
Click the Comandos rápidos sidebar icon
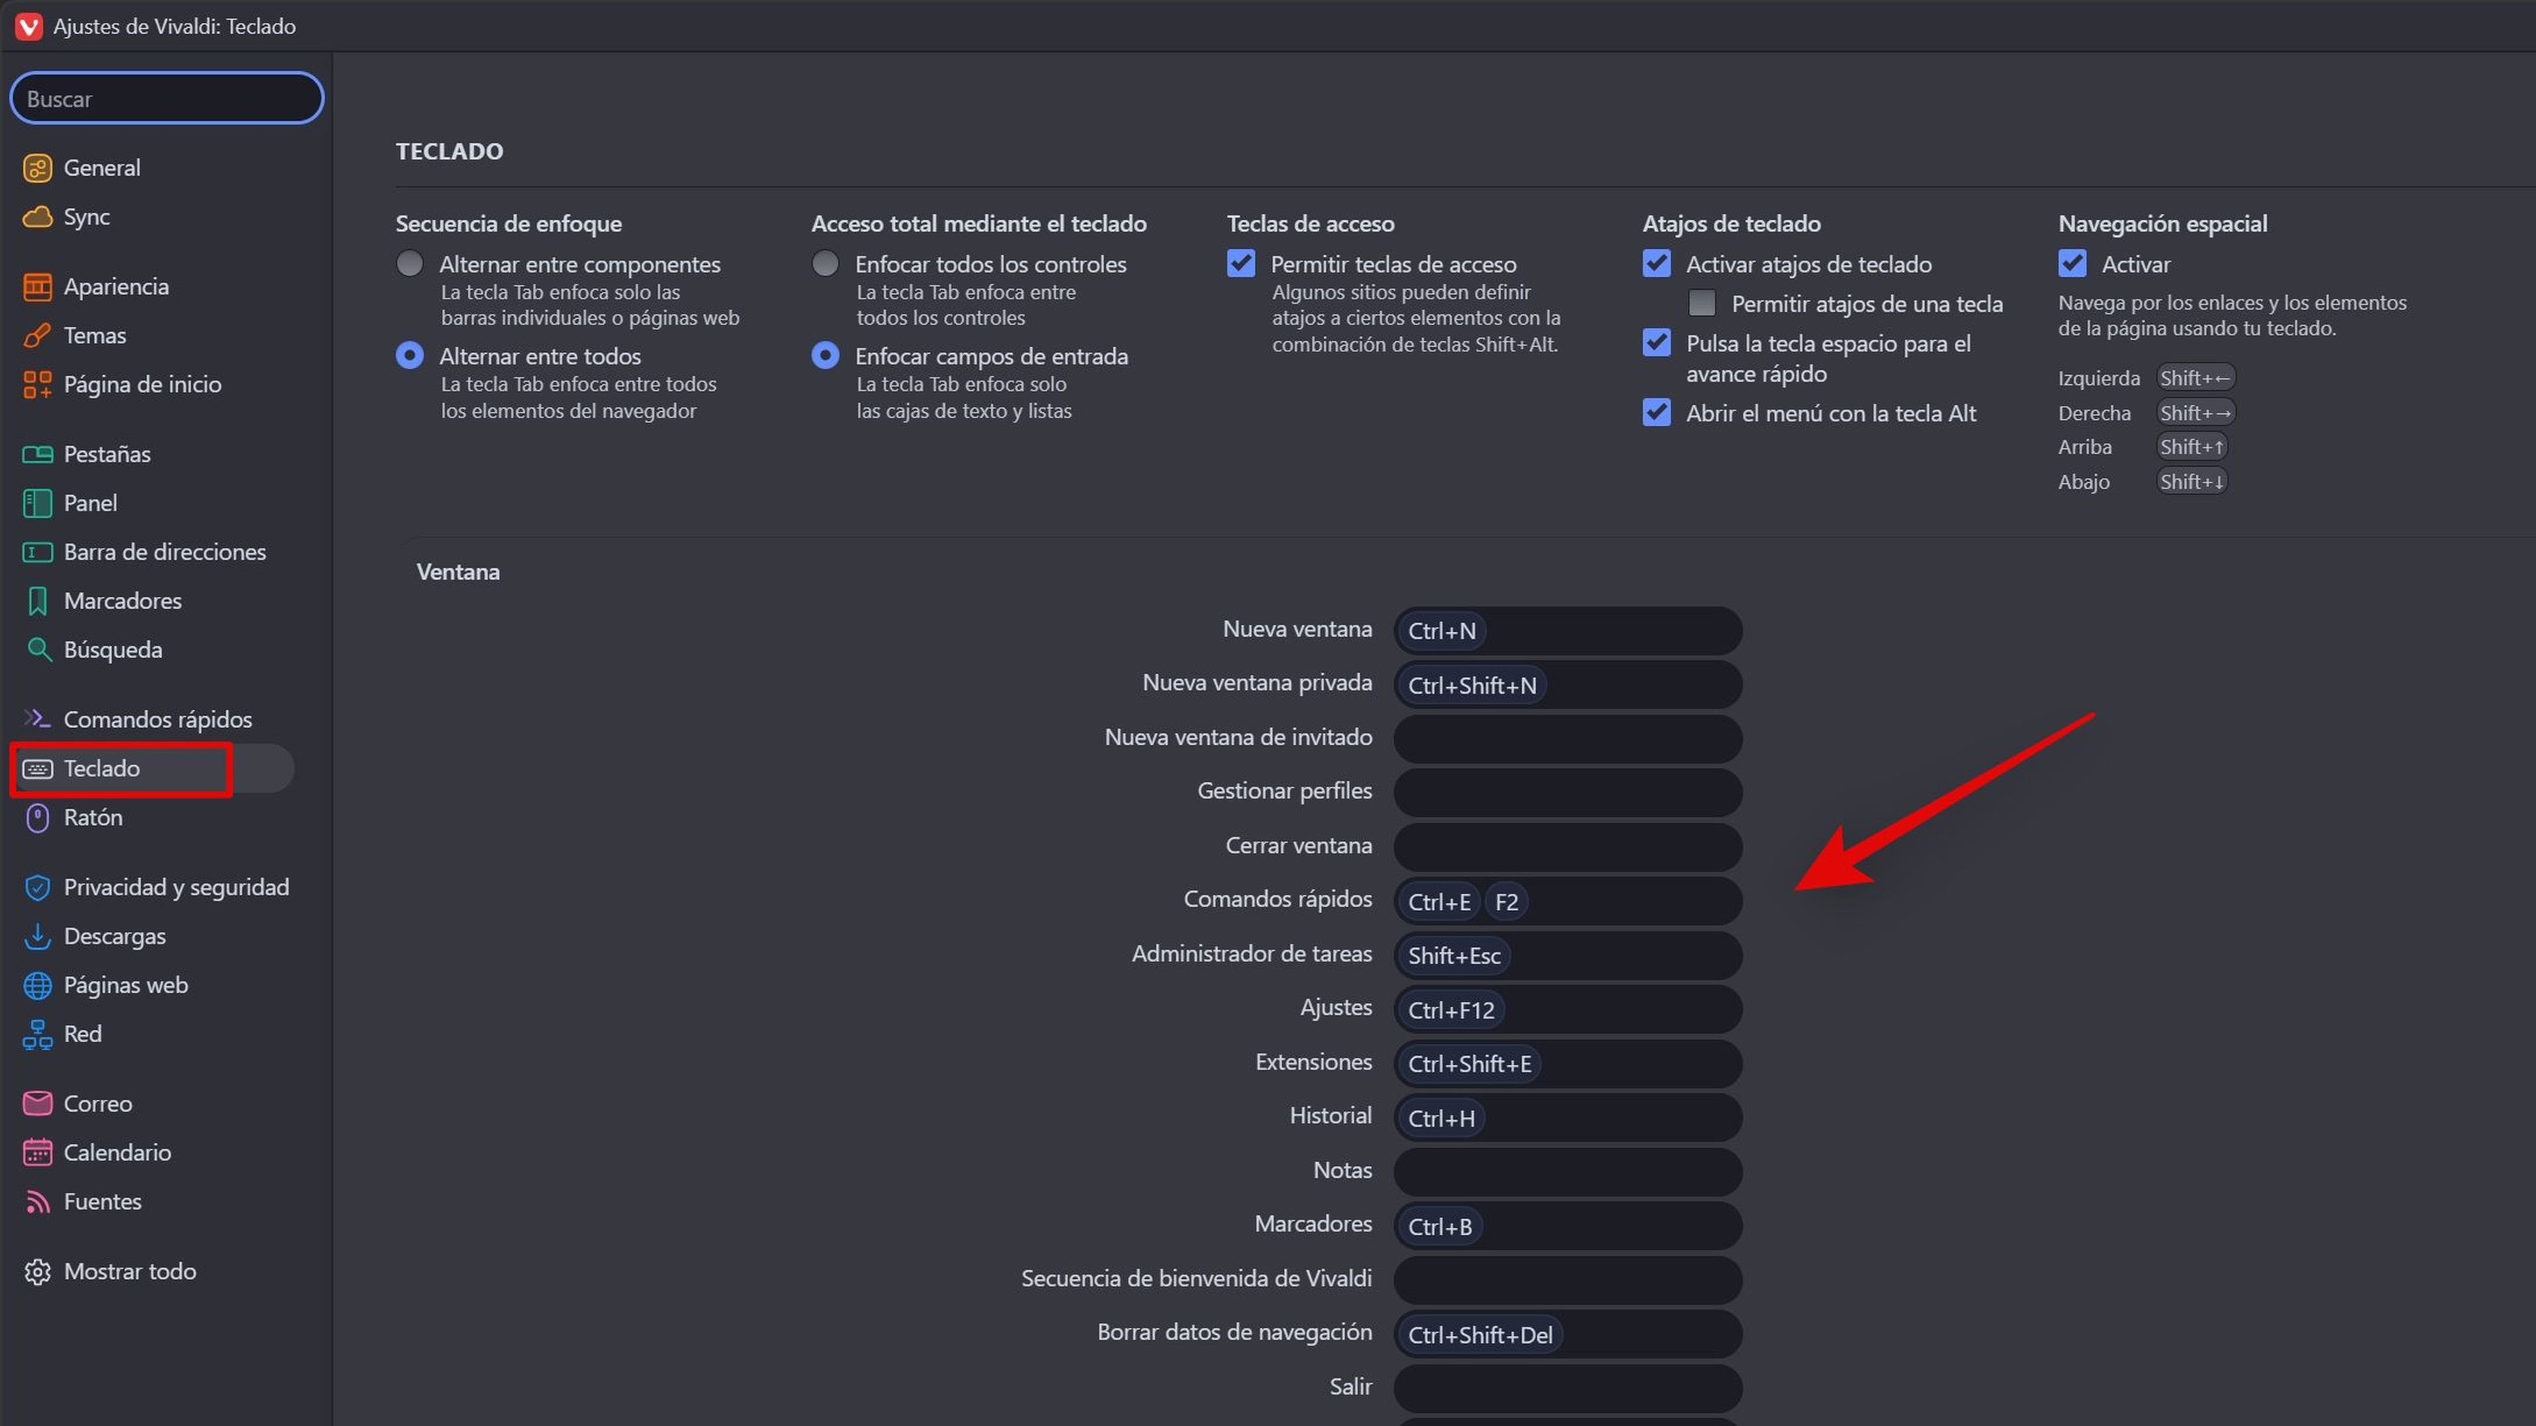tap(38, 720)
